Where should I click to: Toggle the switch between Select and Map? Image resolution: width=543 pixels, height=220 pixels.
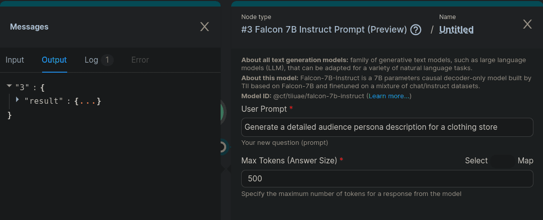502,161
